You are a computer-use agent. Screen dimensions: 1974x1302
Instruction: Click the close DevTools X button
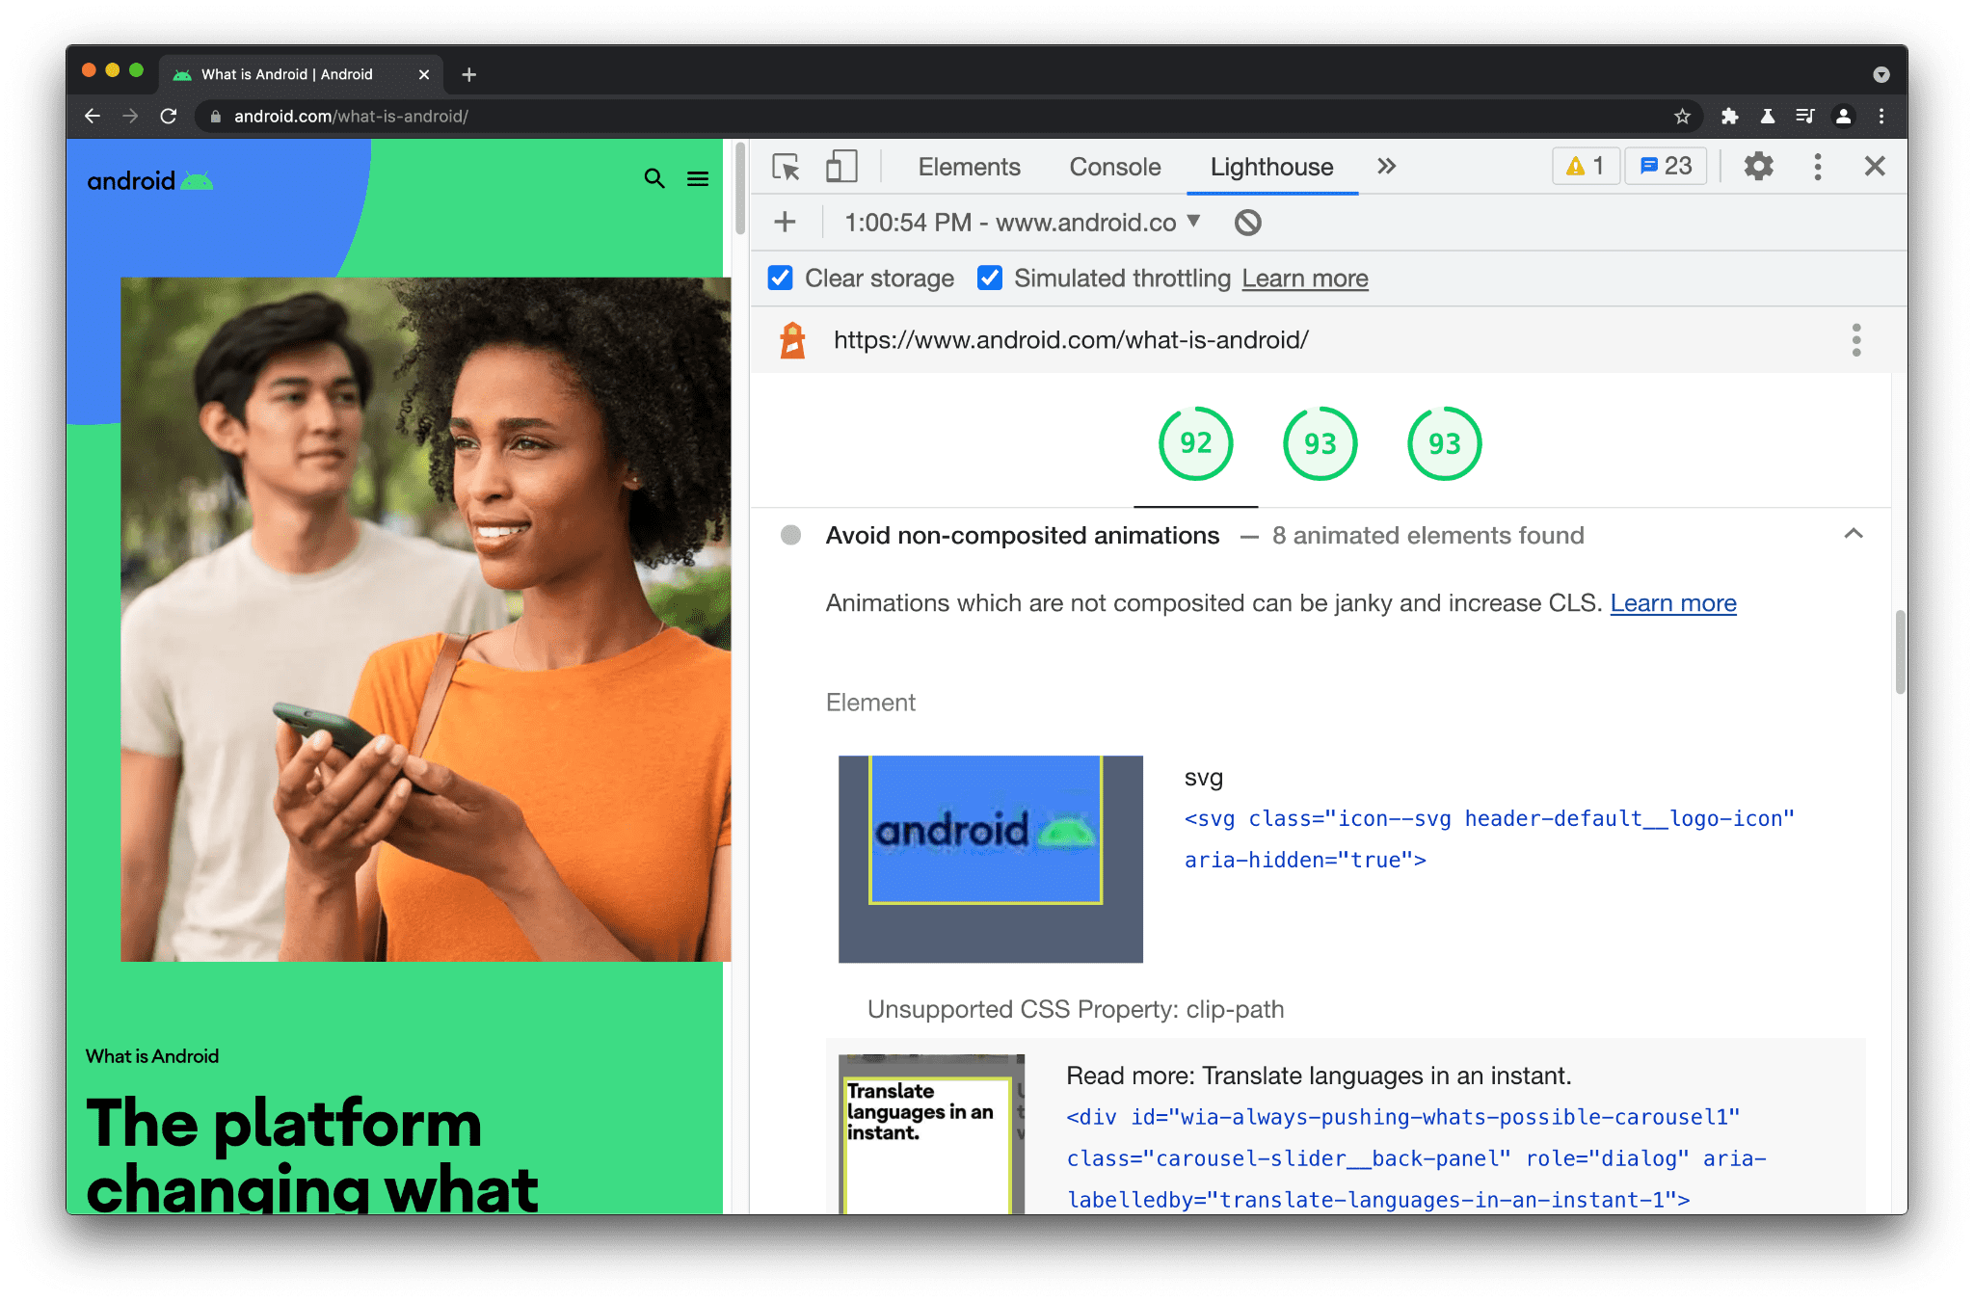1876,166
